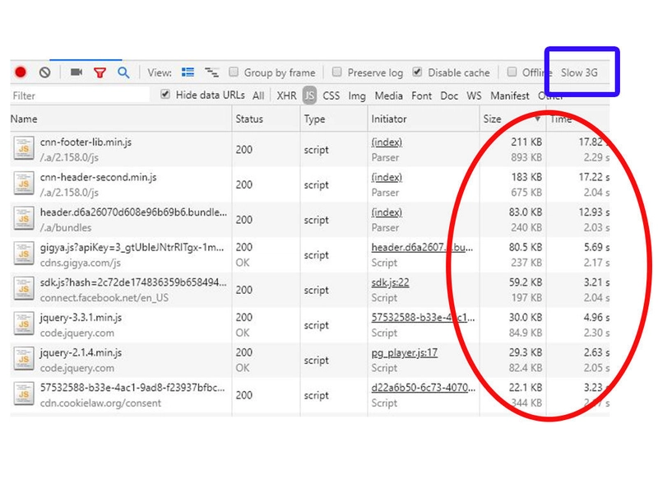The height and width of the screenshot is (494, 658).
Task: Filter requests by Manifest
Action: (510, 96)
